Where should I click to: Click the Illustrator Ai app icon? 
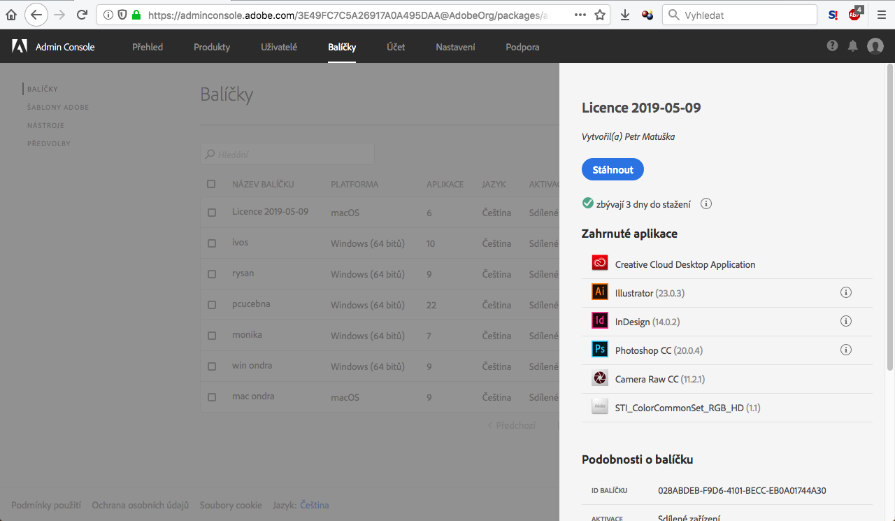600,292
